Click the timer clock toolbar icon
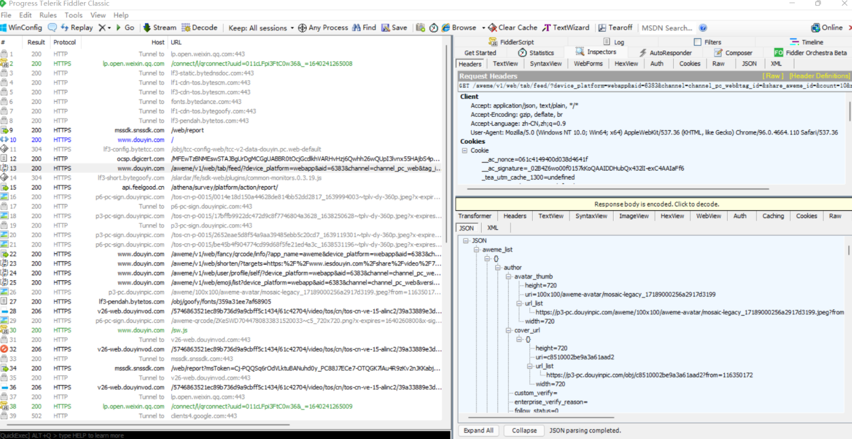Viewport: 852px width, 439px height. click(433, 27)
